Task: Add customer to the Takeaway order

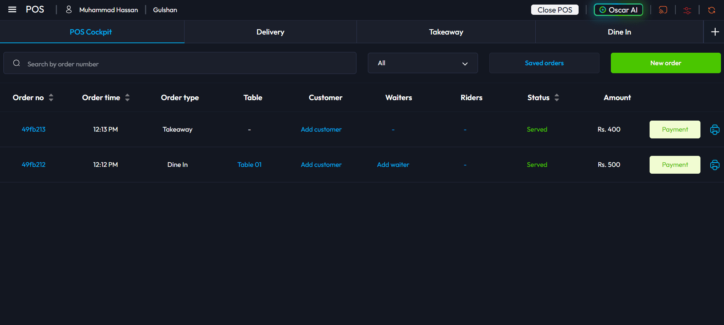Action: click(321, 129)
